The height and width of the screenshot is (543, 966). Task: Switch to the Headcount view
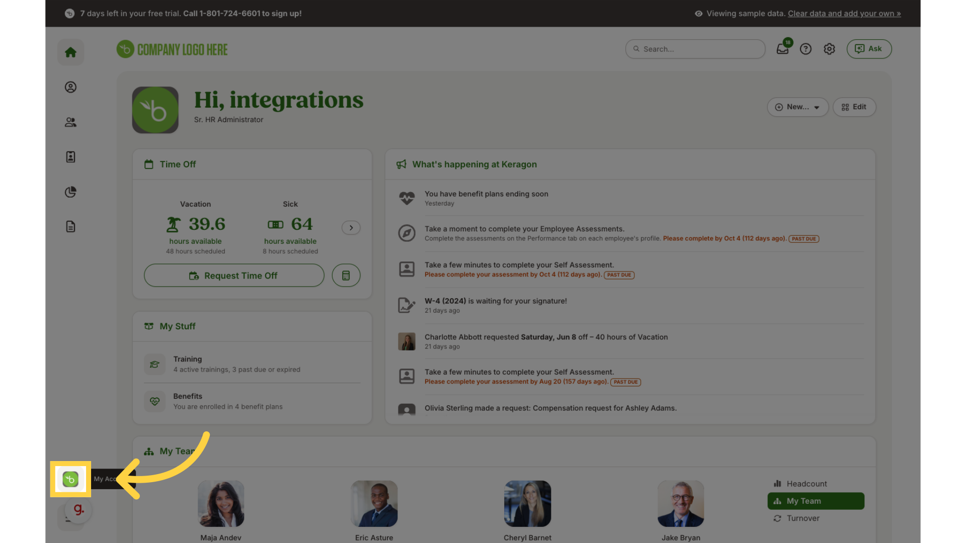click(x=806, y=483)
